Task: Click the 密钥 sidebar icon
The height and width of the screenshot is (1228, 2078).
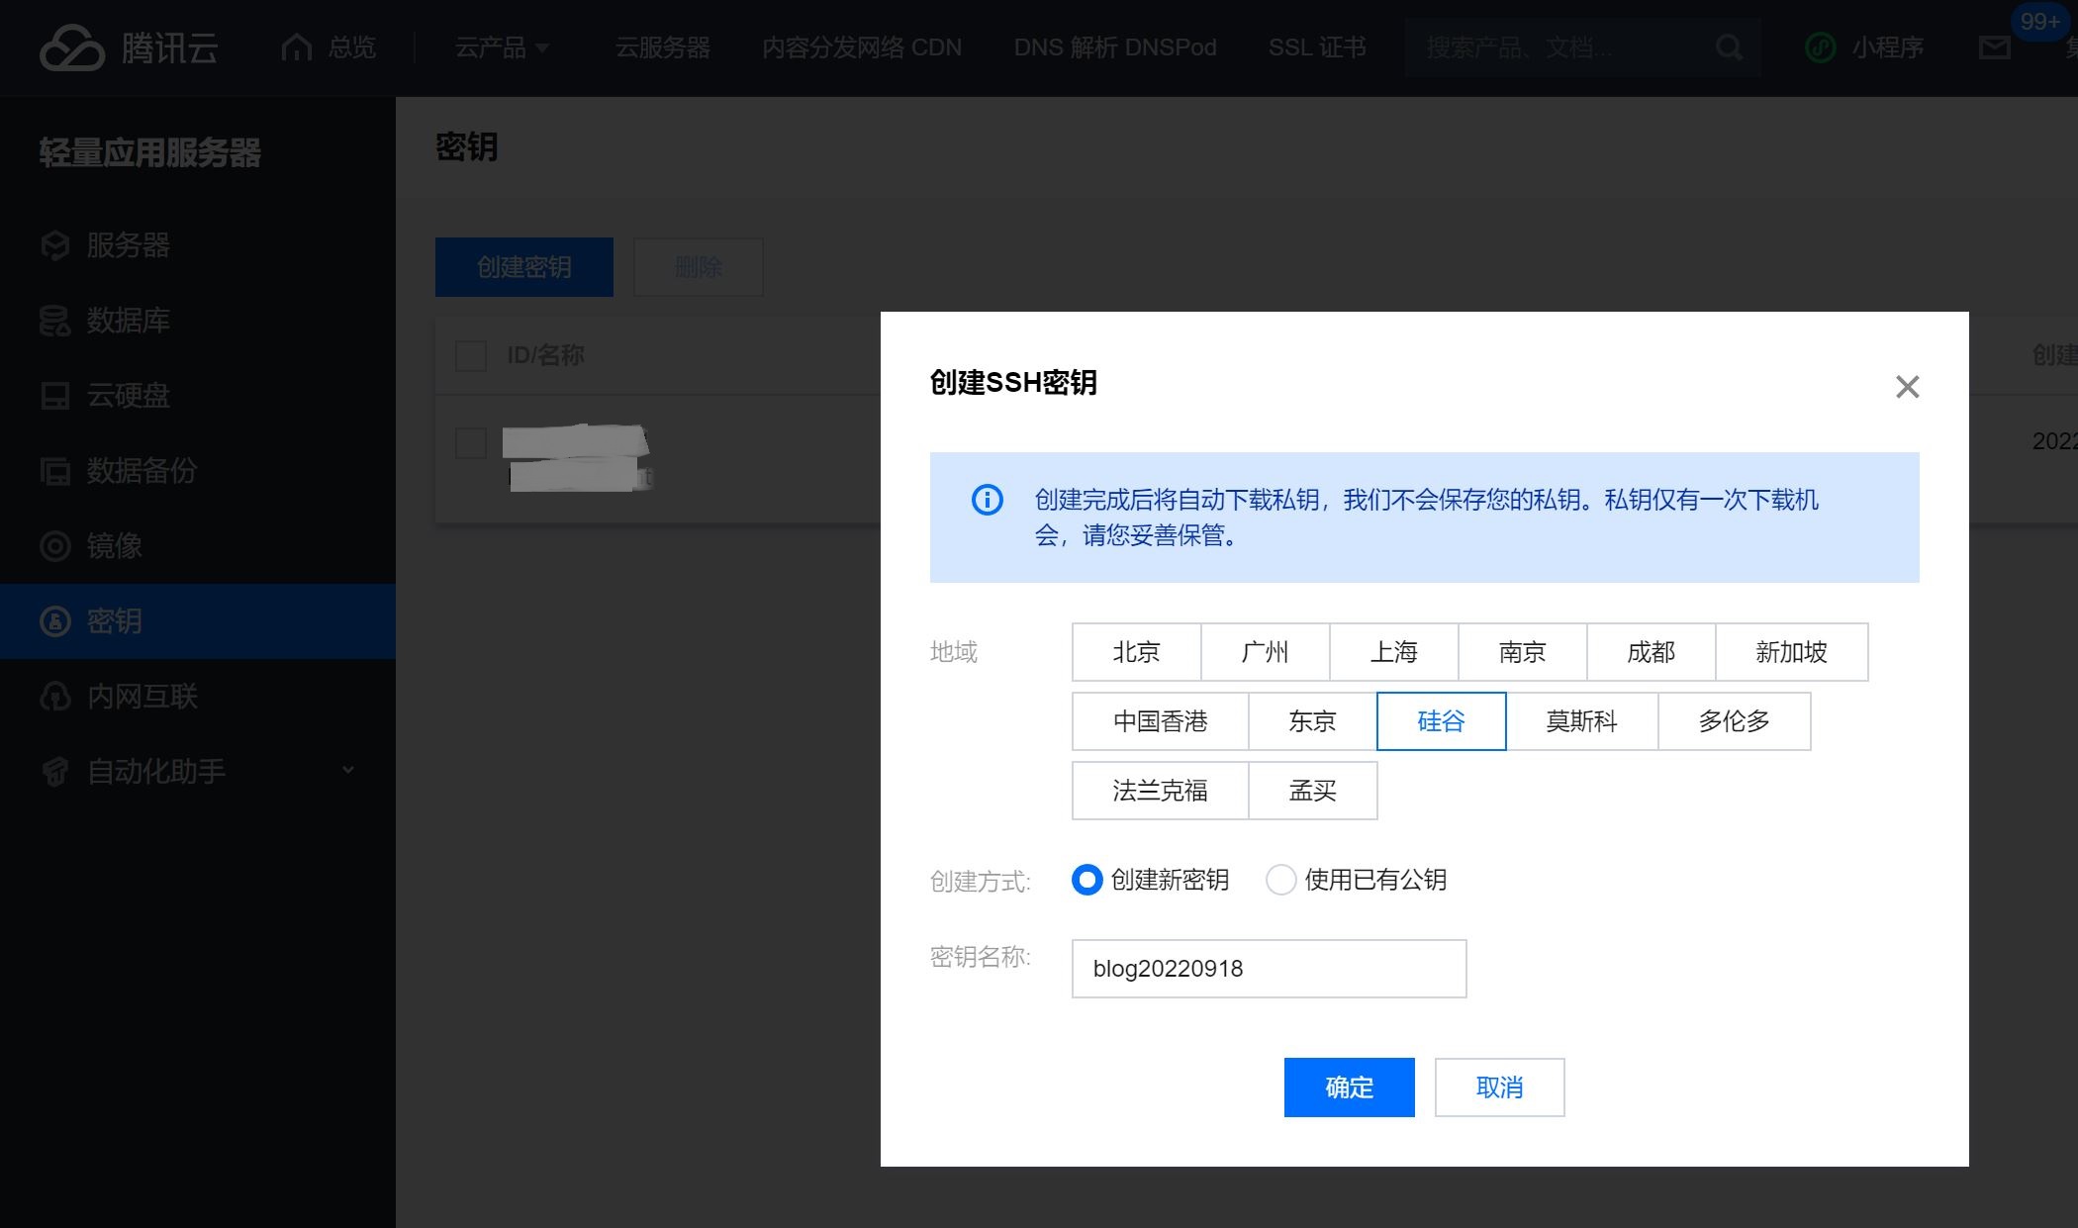Action: 55,621
